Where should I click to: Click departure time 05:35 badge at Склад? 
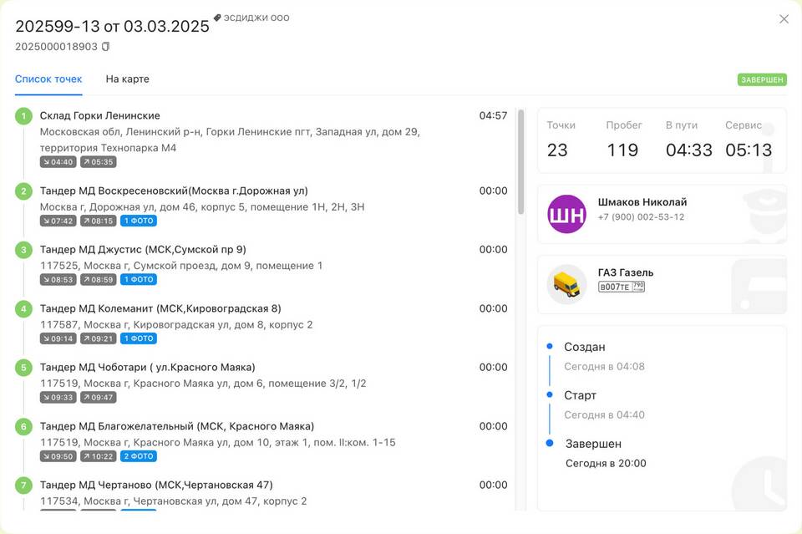[x=99, y=162]
